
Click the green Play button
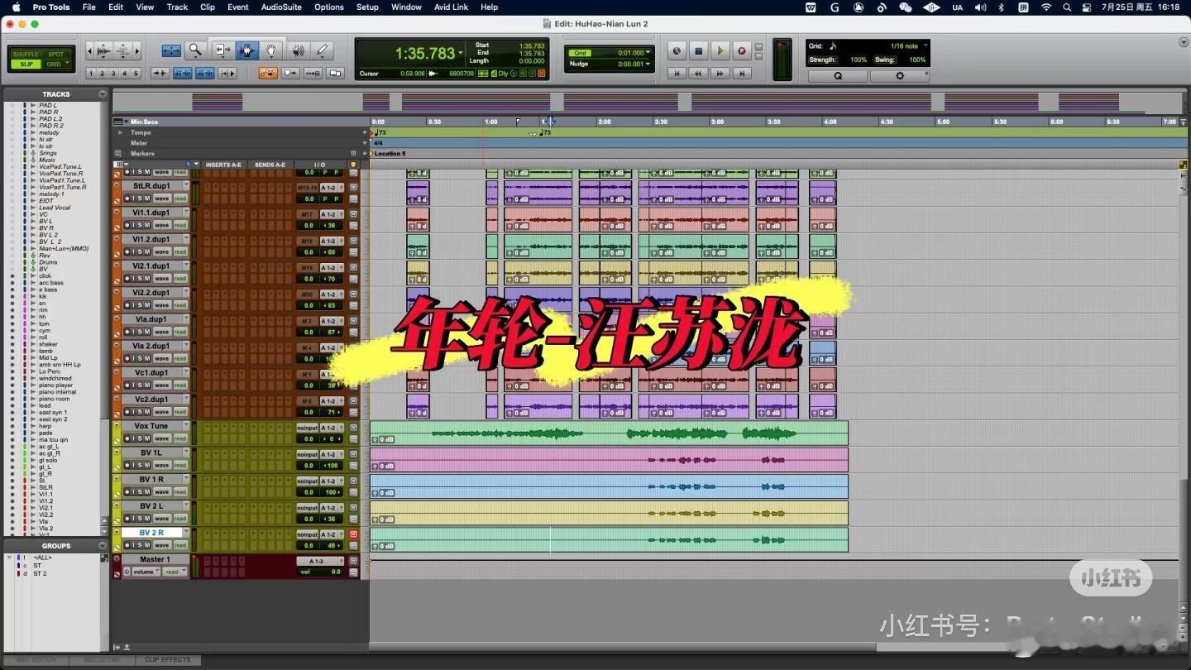(x=720, y=50)
